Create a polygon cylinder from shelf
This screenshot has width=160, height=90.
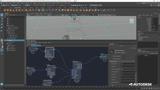coord(11,10)
